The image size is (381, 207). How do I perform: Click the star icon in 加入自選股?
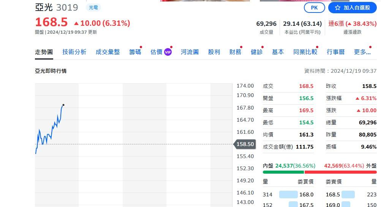coord(337,8)
